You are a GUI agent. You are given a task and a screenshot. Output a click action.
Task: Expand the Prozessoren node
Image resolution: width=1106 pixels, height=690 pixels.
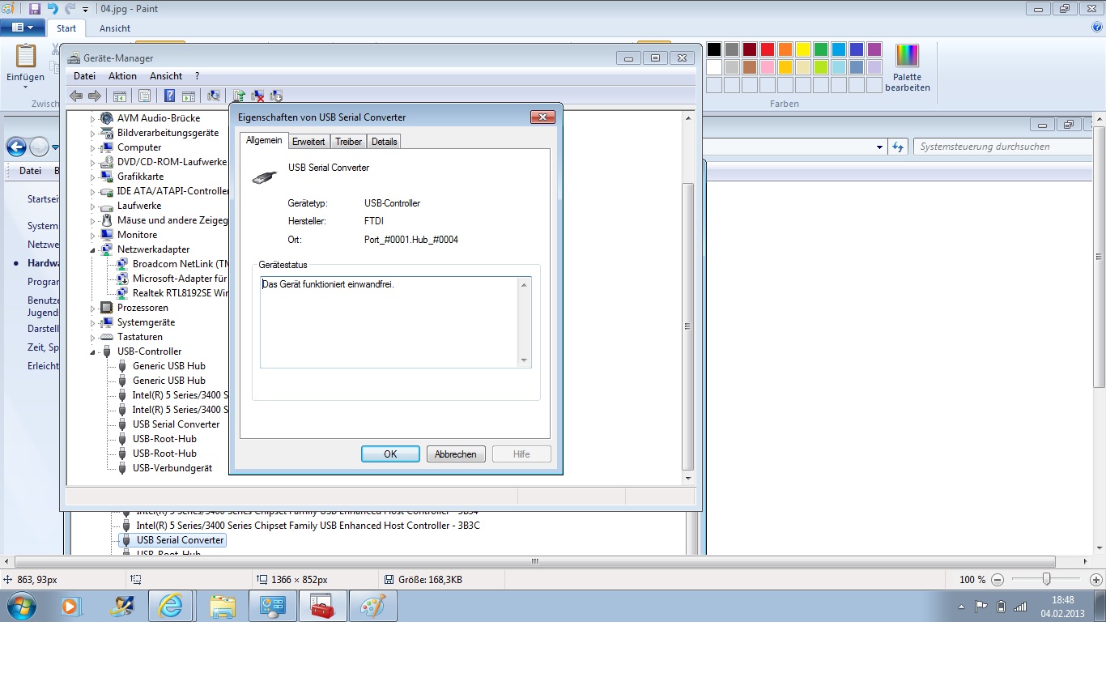pyautogui.click(x=92, y=308)
